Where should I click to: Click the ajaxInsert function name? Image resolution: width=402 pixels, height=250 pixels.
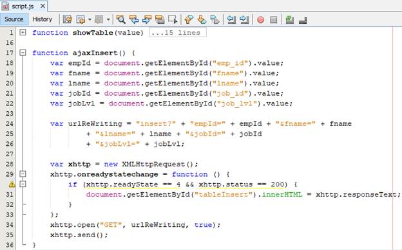[95, 53]
